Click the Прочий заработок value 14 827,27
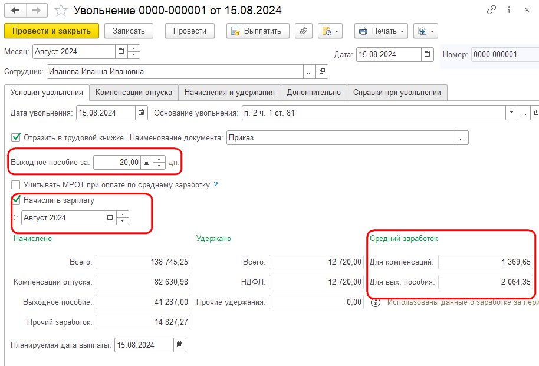This screenshot has height=366, width=539. pos(143,322)
